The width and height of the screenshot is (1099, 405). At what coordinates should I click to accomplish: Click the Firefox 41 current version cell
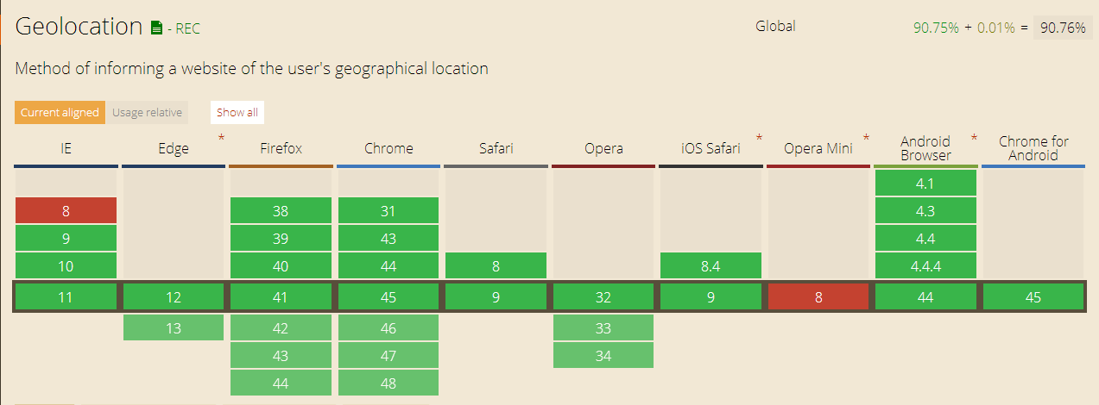tap(281, 297)
